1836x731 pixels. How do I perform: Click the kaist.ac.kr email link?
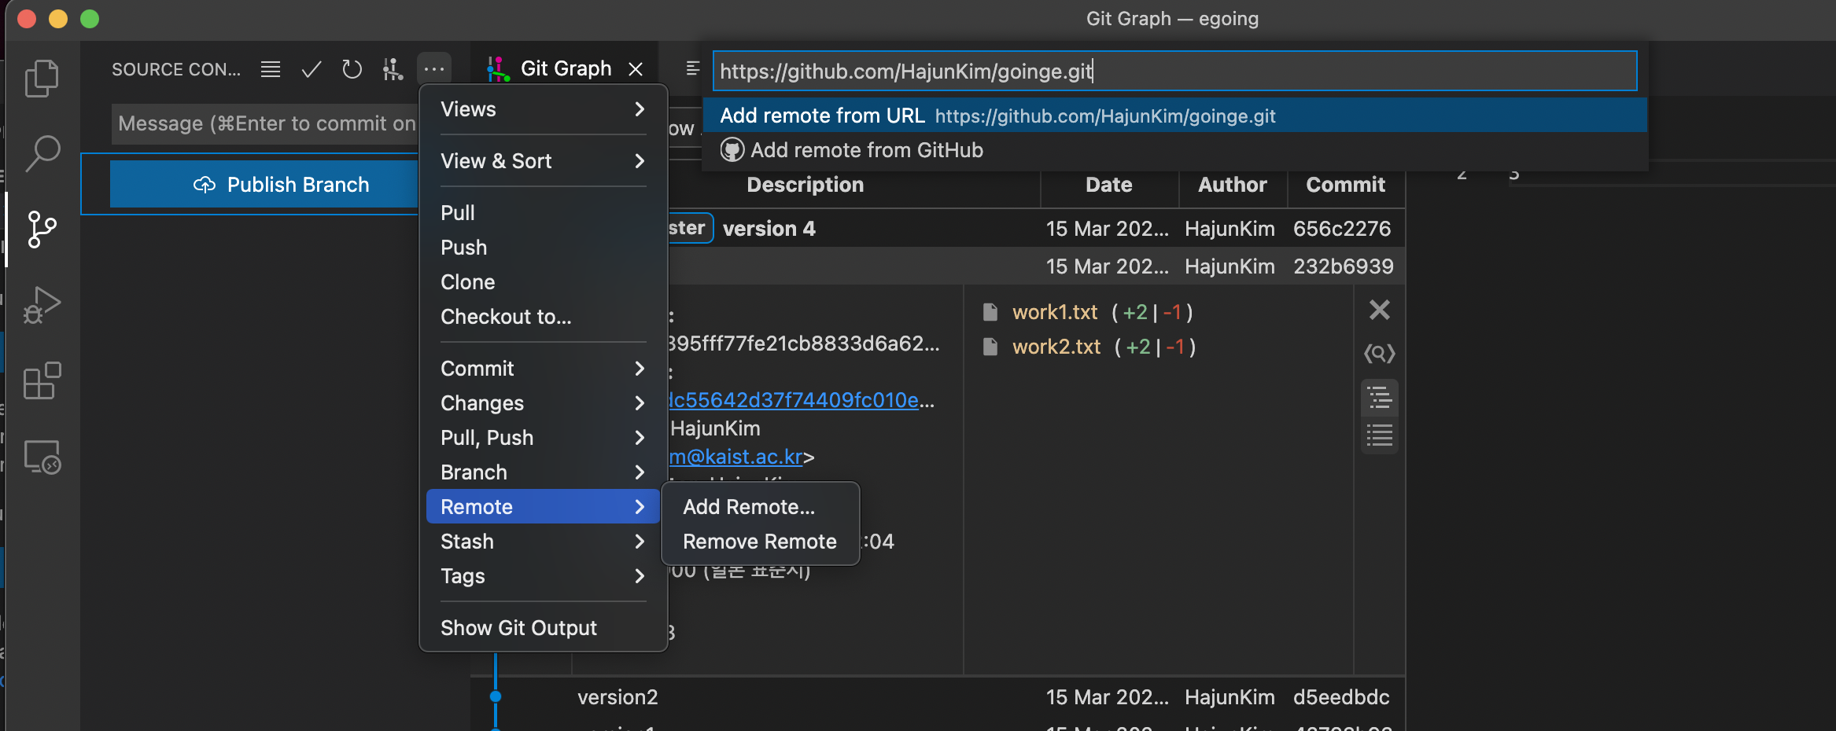[x=736, y=457]
